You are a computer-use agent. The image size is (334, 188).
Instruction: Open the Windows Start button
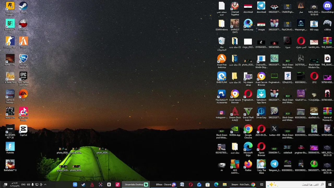click(x=330, y=184)
